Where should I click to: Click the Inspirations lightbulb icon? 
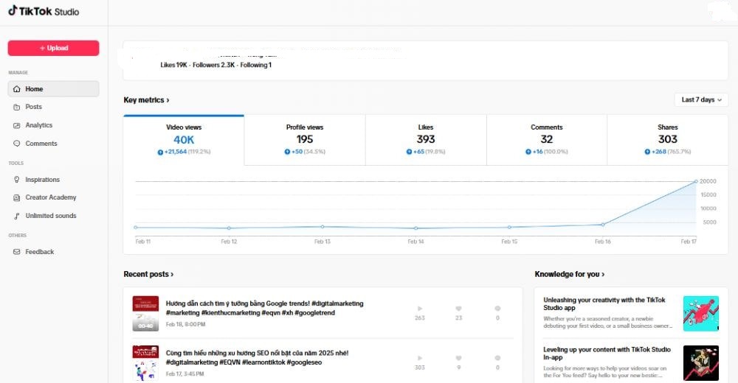(x=17, y=180)
